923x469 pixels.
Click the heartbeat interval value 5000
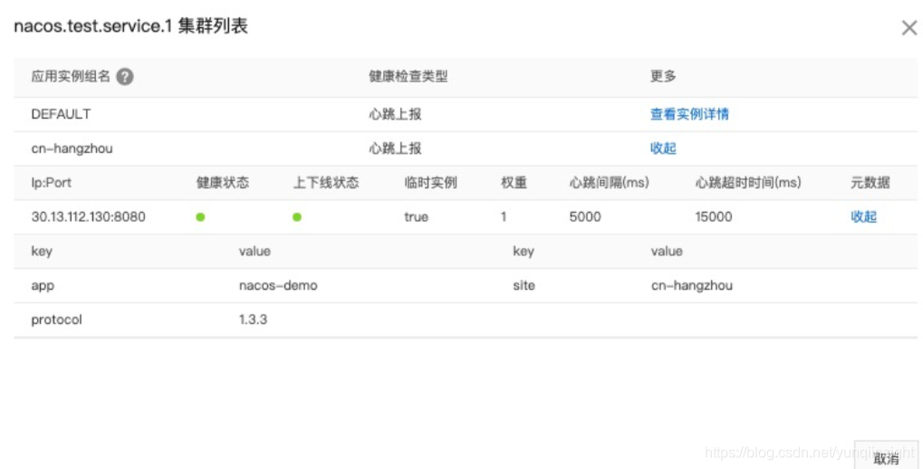pos(585,216)
